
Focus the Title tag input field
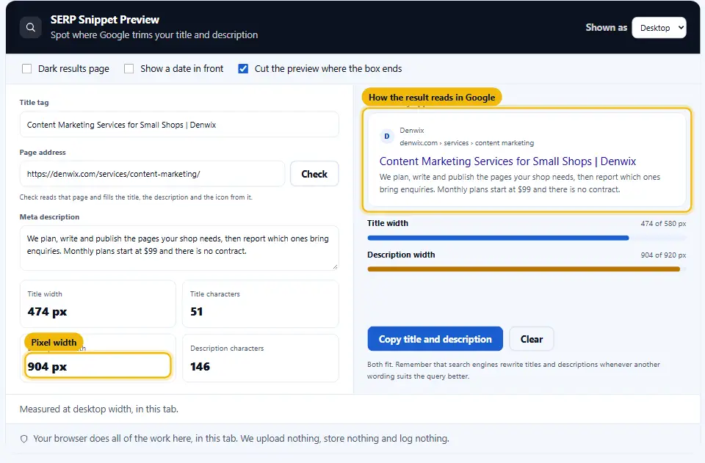point(179,125)
